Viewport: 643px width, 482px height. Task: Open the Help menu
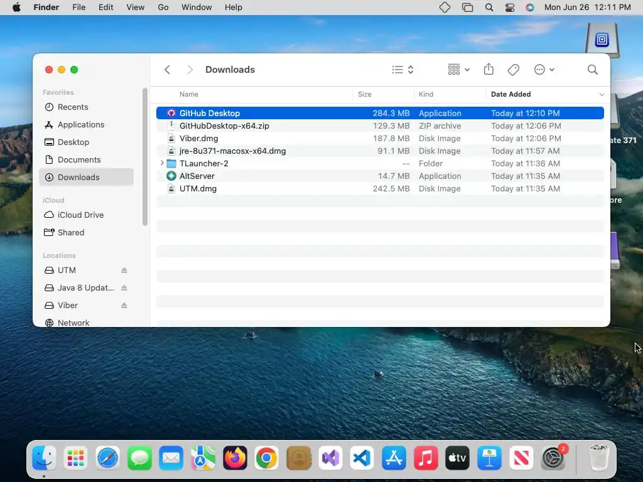[234, 8]
